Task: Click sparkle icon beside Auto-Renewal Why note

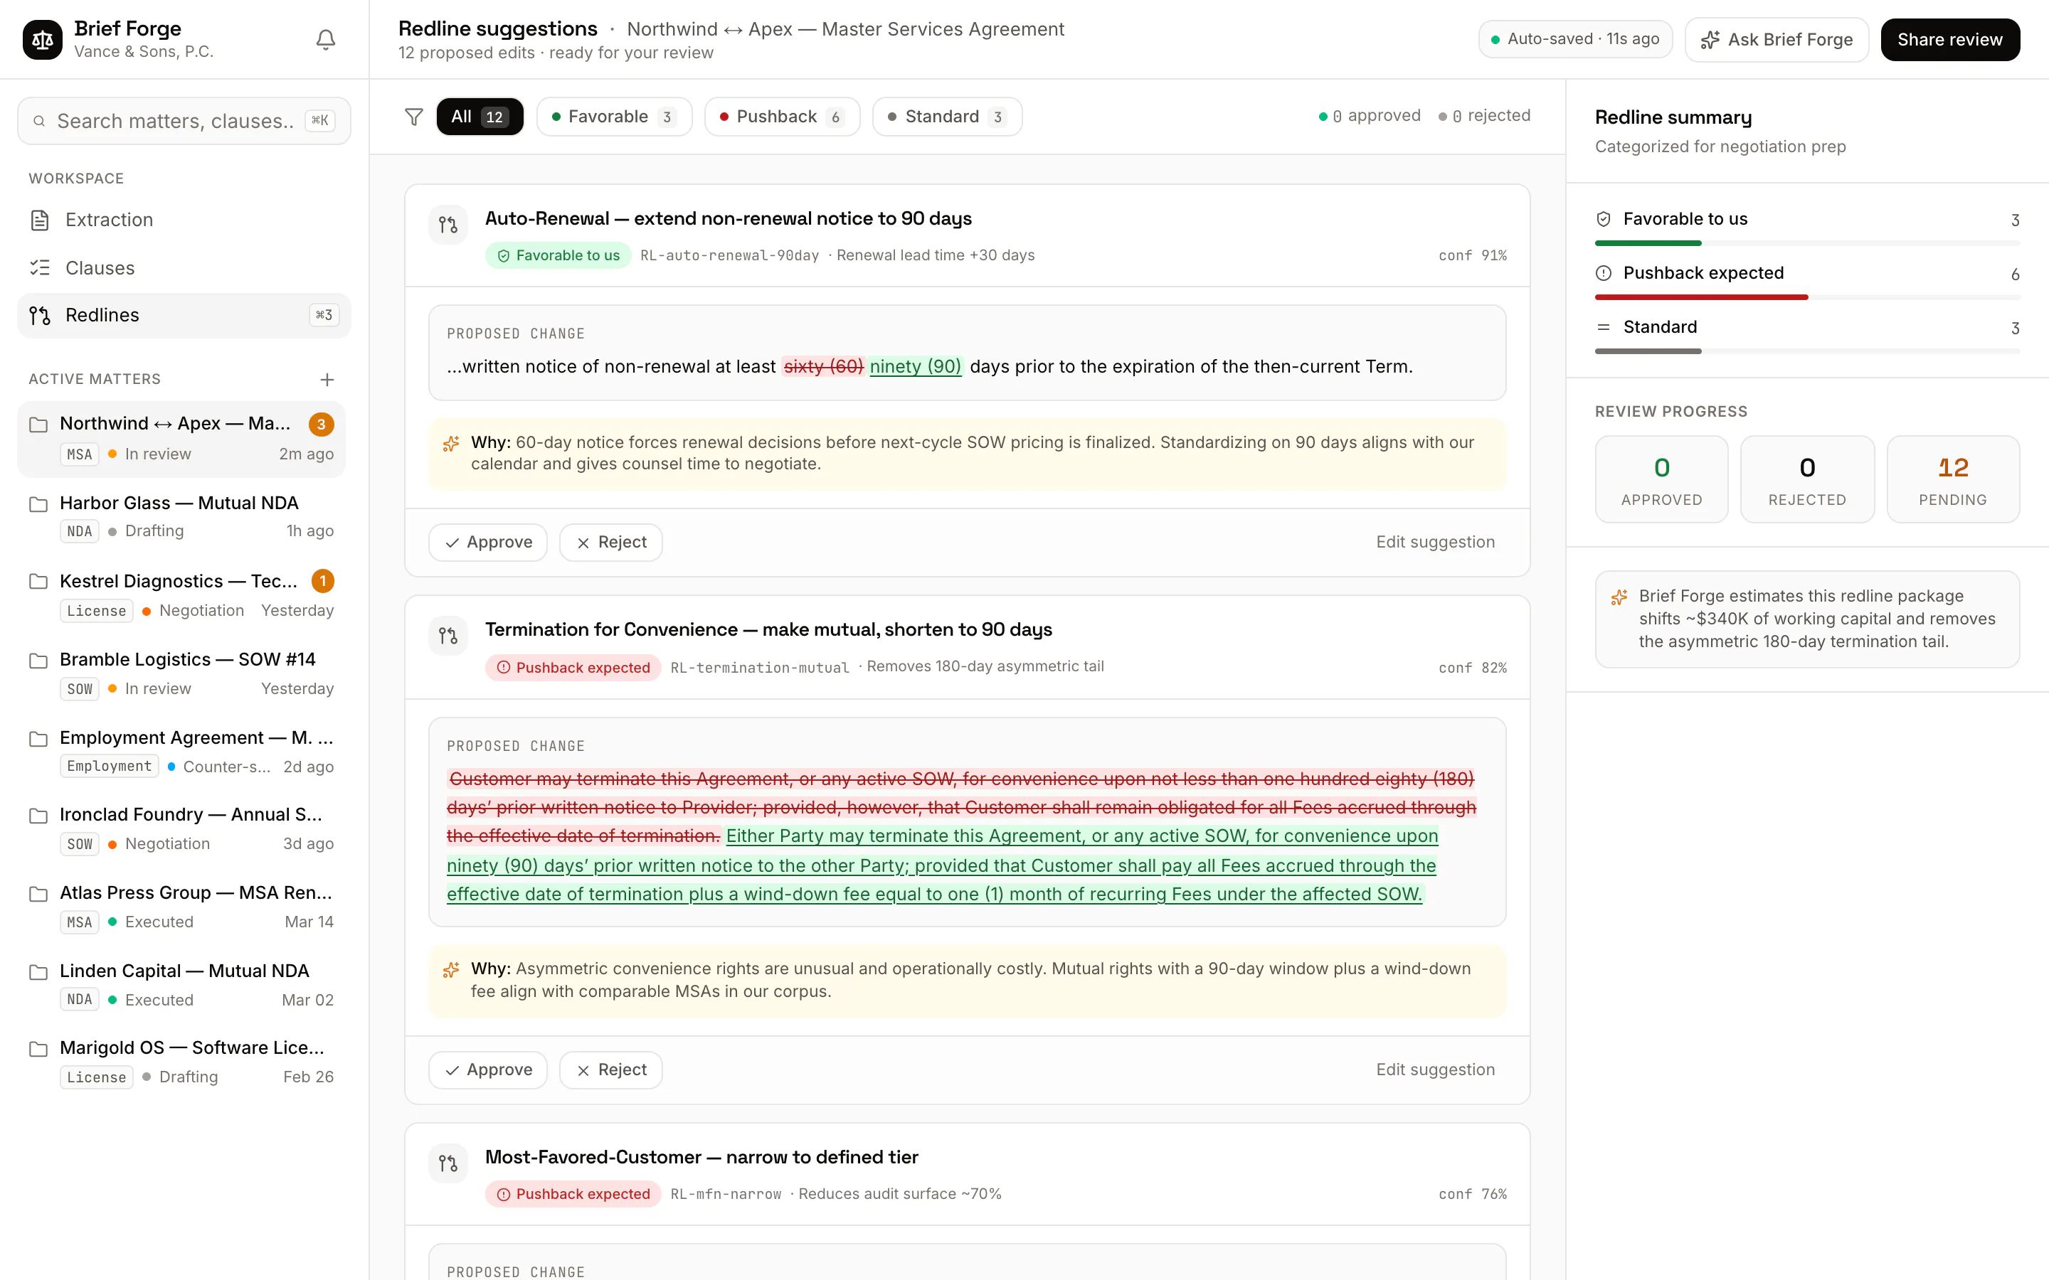Action: click(x=451, y=444)
